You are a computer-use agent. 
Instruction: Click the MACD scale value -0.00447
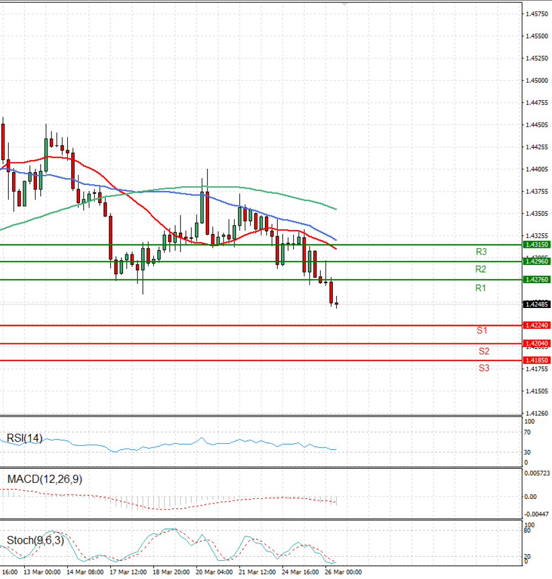pos(537,514)
